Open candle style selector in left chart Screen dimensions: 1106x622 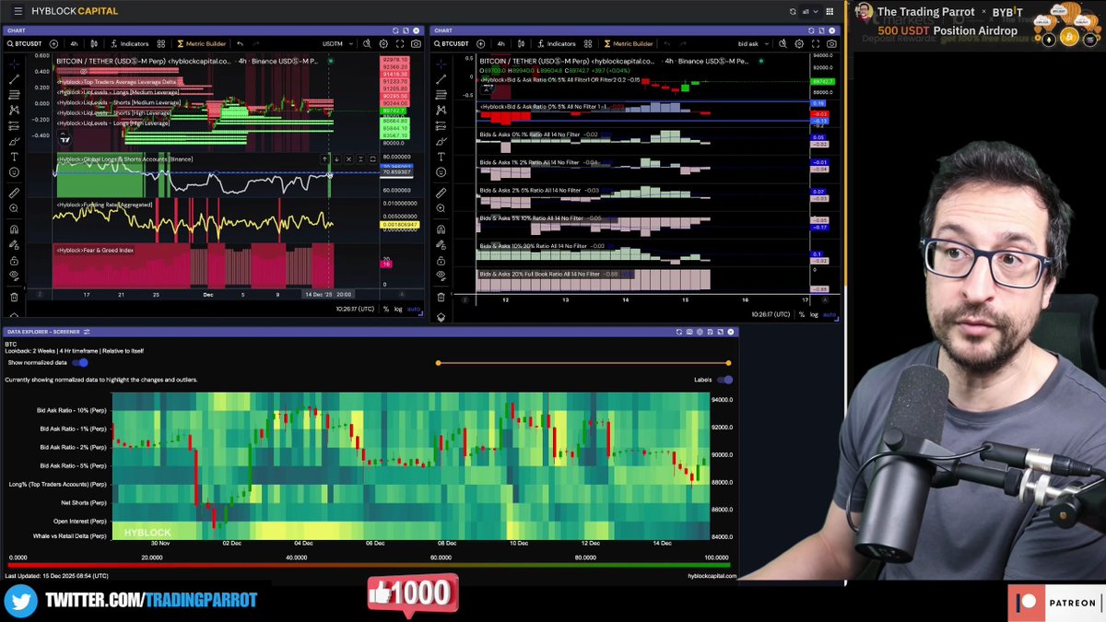pyautogui.click(x=93, y=43)
